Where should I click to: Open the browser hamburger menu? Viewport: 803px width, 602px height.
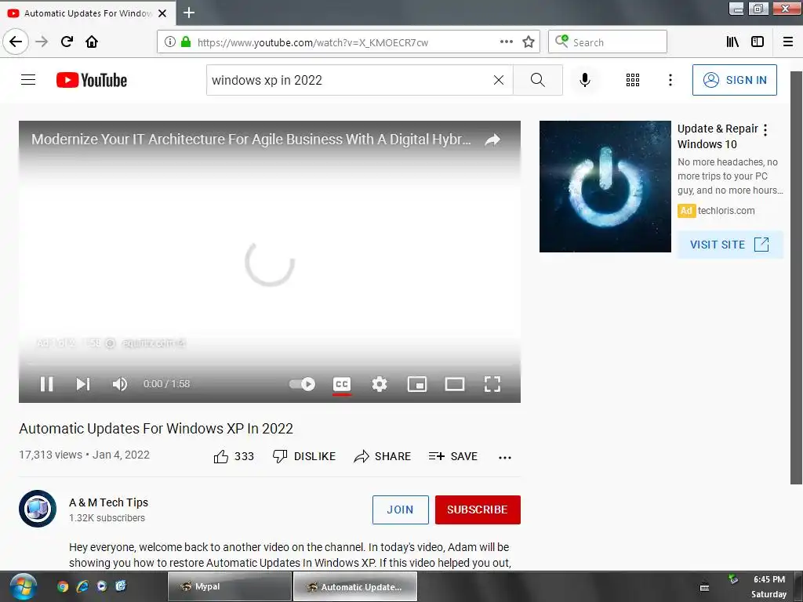pyautogui.click(x=788, y=42)
